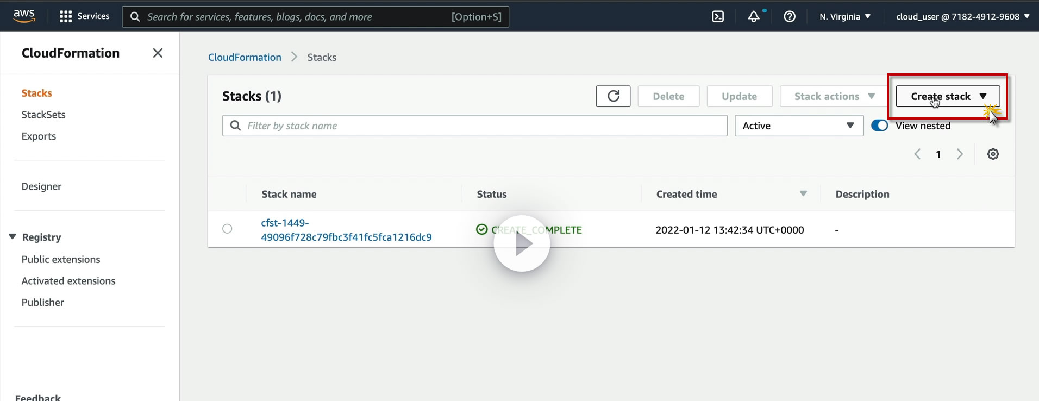Open Exports in the sidebar
1039x401 pixels.
point(39,136)
